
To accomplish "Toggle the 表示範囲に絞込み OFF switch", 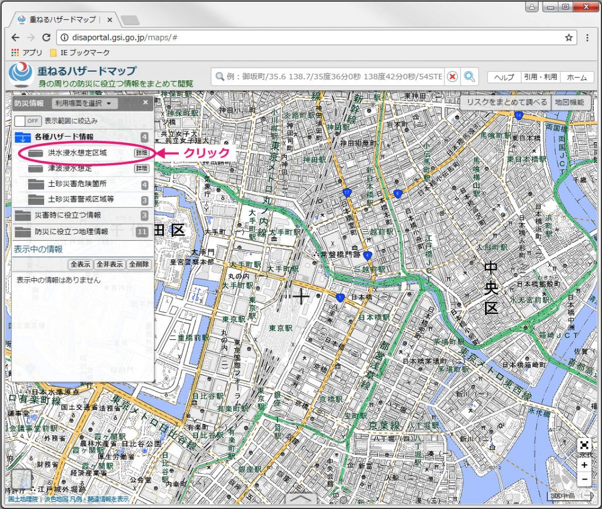I will click(28, 121).
